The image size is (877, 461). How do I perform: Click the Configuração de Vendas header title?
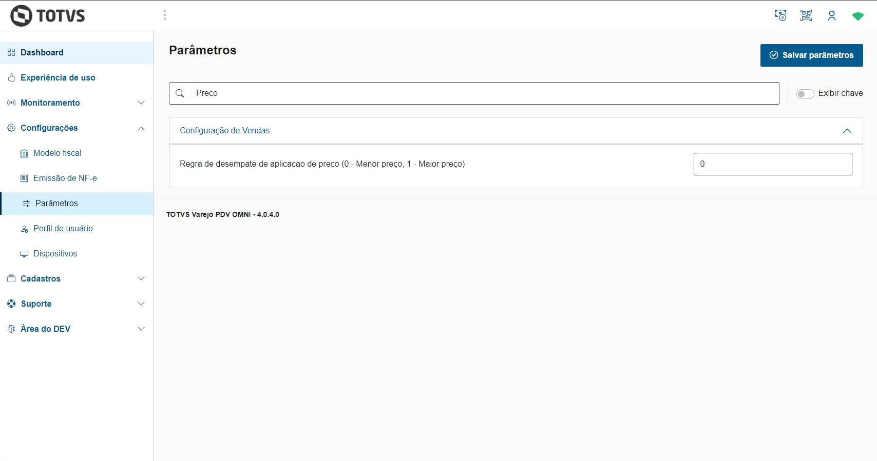tap(224, 131)
